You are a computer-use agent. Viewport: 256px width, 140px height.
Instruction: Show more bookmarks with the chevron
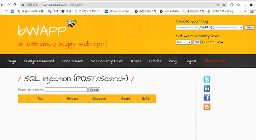245,11
